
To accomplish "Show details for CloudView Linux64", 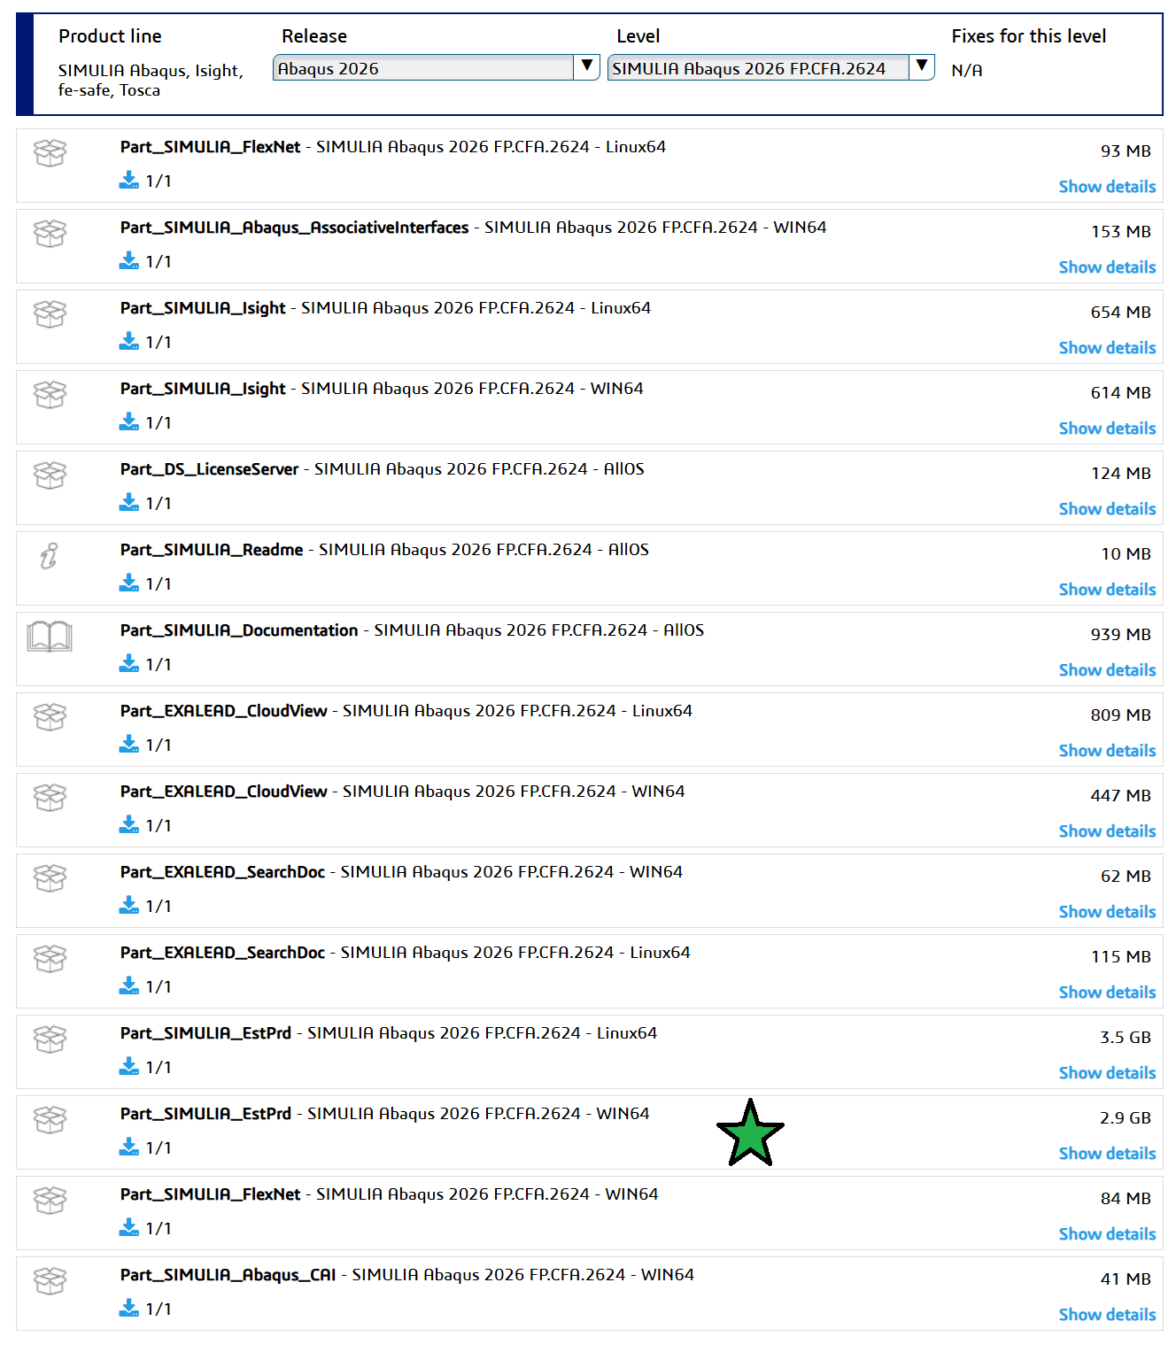I will click(x=1107, y=751).
